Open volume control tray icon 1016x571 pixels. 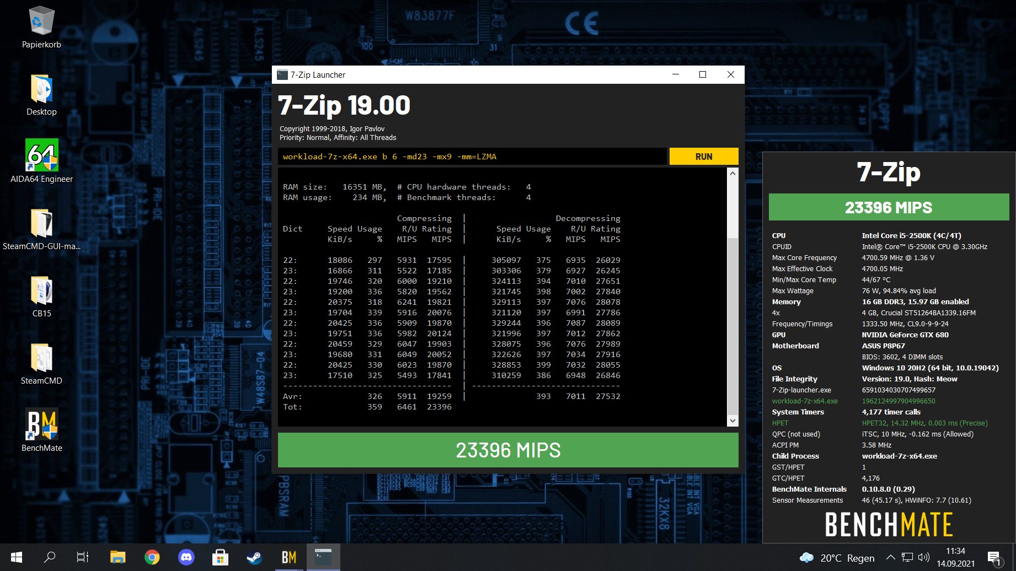point(924,557)
